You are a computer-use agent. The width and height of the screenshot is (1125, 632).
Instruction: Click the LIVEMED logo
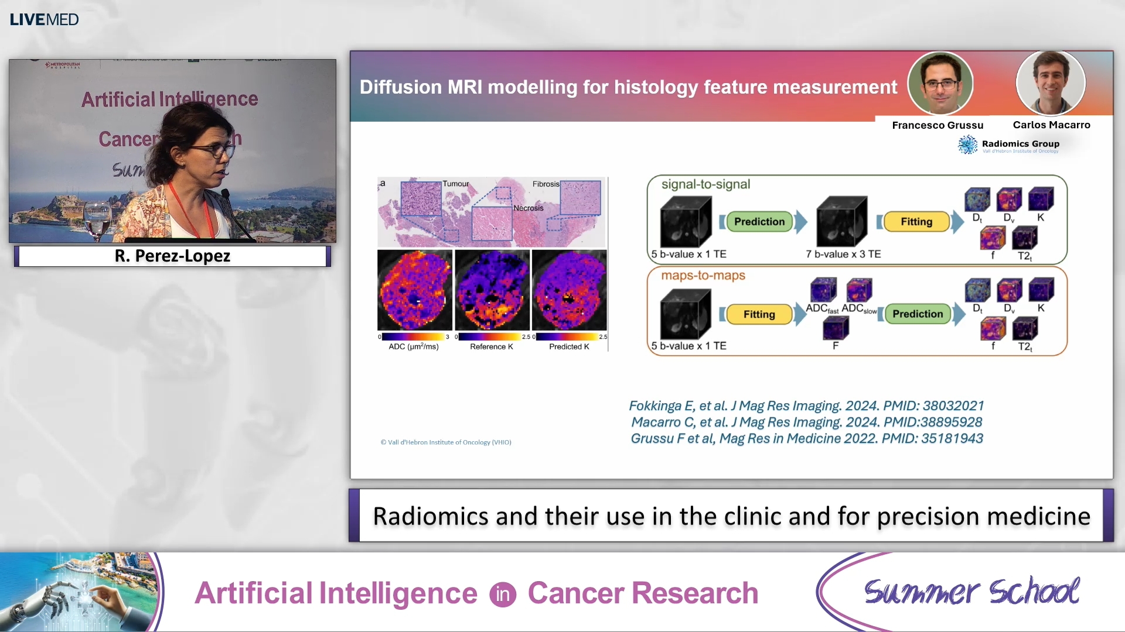pyautogui.click(x=44, y=19)
